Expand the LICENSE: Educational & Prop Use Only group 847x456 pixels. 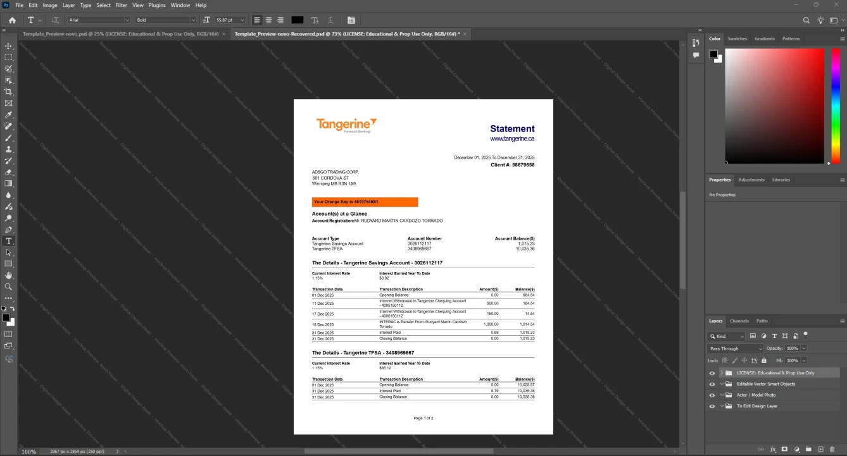click(722, 373)
